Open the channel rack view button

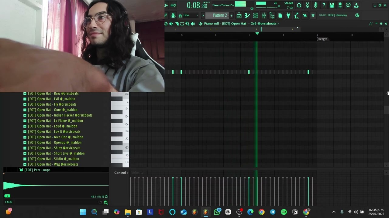[x=255, y=15]
